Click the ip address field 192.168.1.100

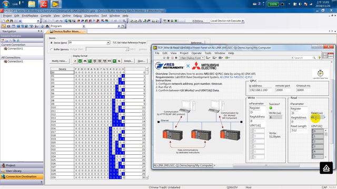(x=261, y=90)
